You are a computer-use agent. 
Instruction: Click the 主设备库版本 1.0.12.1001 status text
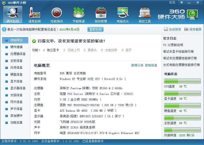[60, 141]
